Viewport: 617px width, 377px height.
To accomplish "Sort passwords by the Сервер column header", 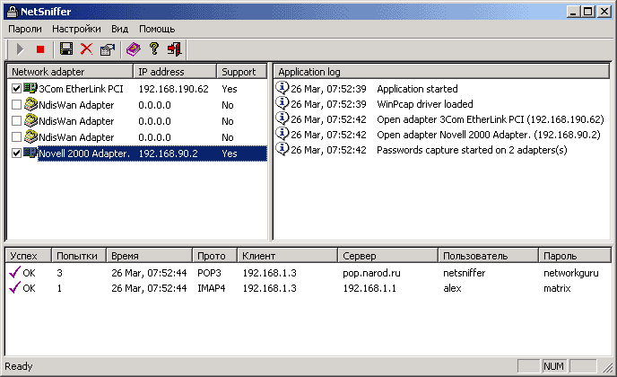I will 388,256.
